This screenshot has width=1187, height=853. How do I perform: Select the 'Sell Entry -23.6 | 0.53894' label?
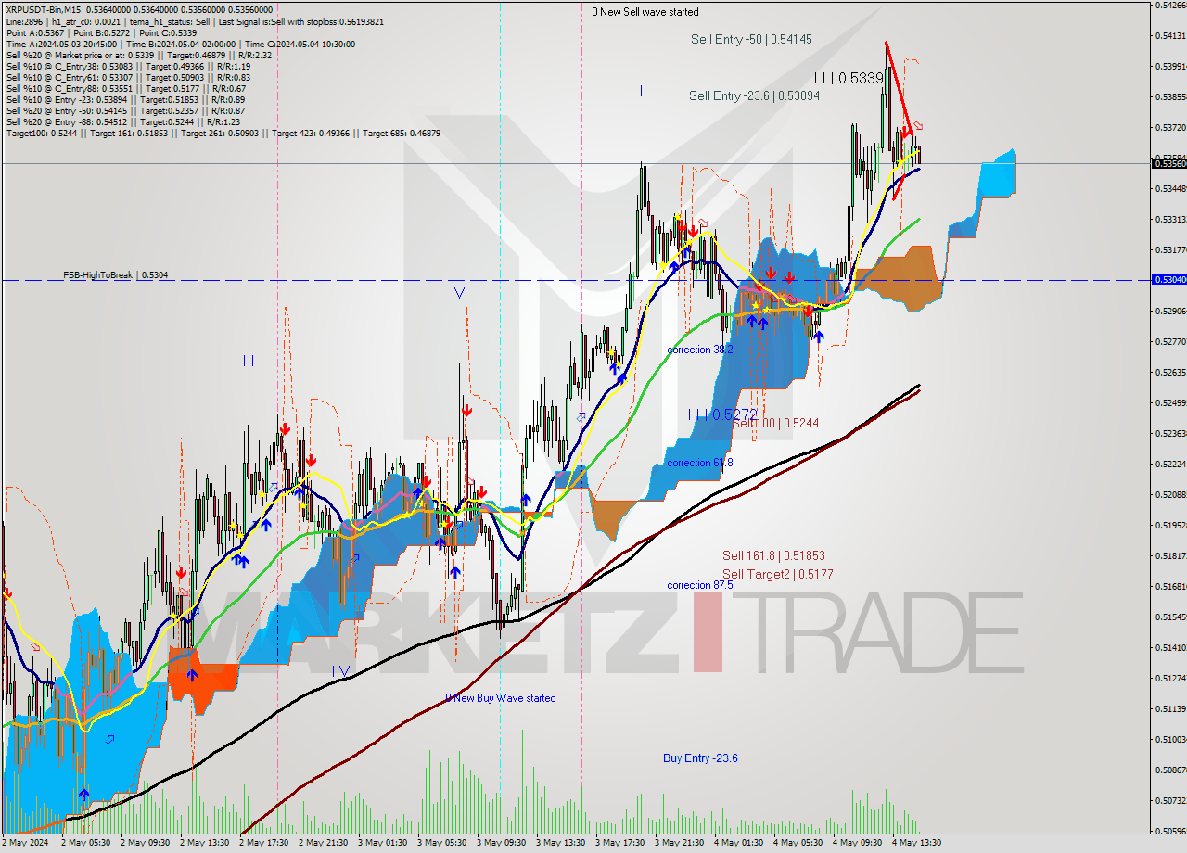[754, 95]
